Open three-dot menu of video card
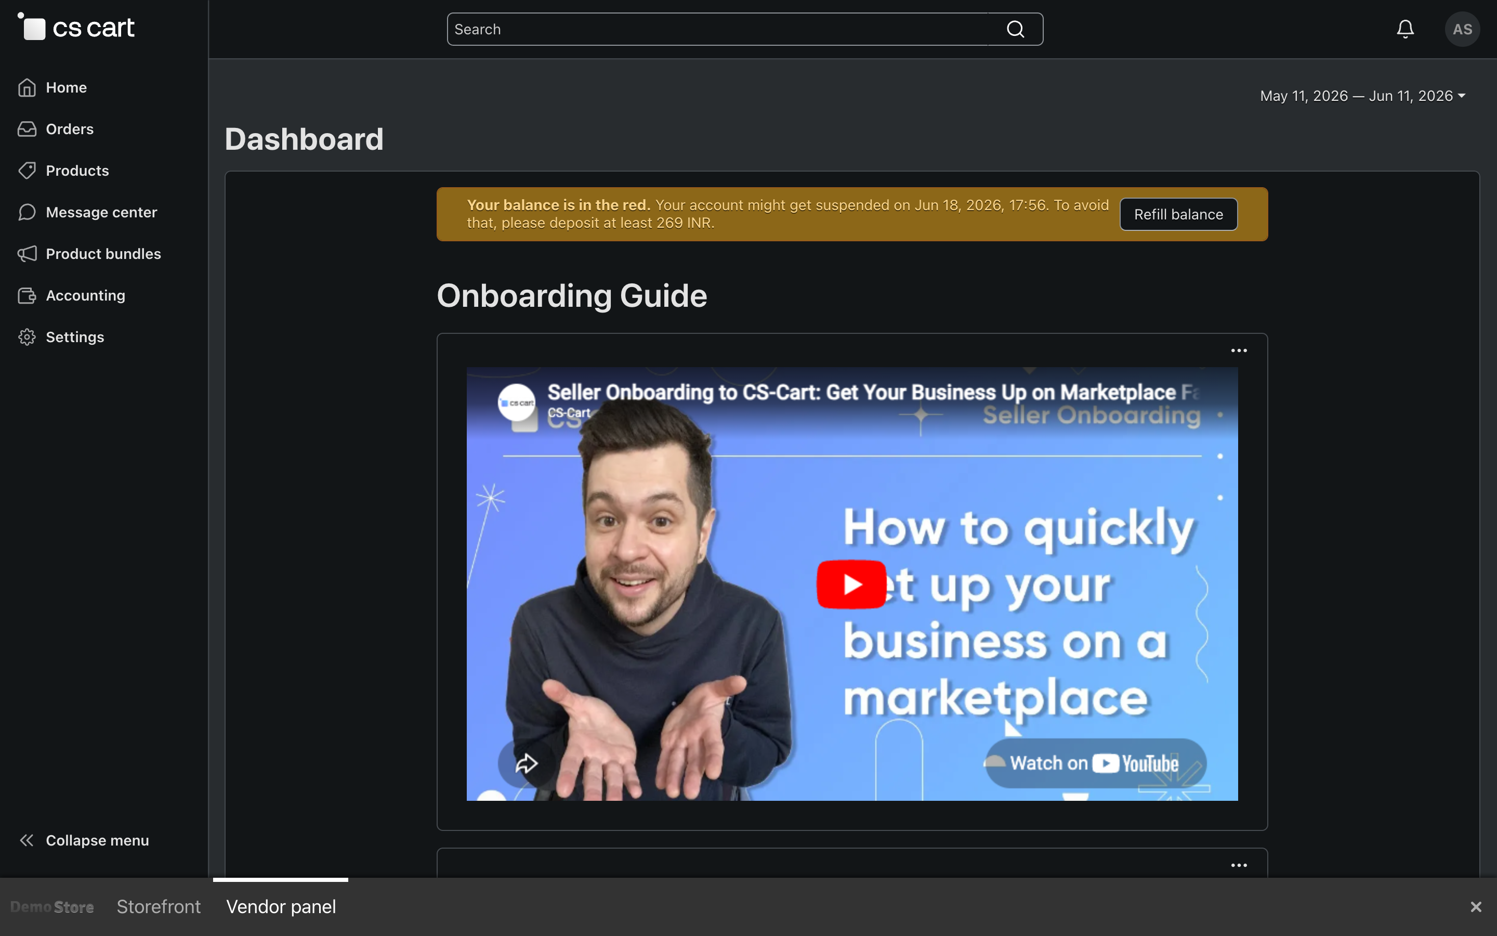The width and height of the screenshot is (1497, 936). [x=1239, y=350]
